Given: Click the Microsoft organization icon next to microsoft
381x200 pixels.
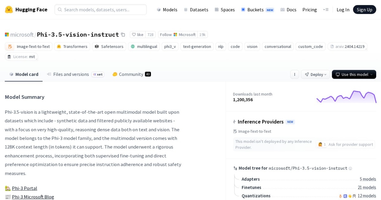Looking at the screenshot, I should pos(7,35).
